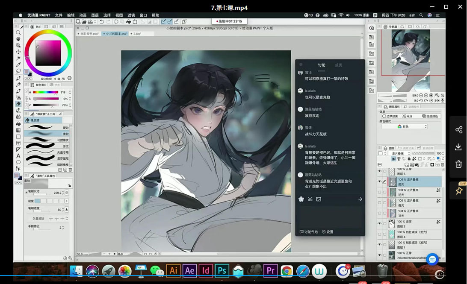Select the magnifier zoom tool

point(18,33)
